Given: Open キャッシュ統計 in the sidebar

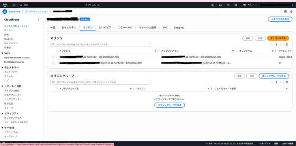Looking at the screenshot, I should pyautogui.click(x=12, y=91).
